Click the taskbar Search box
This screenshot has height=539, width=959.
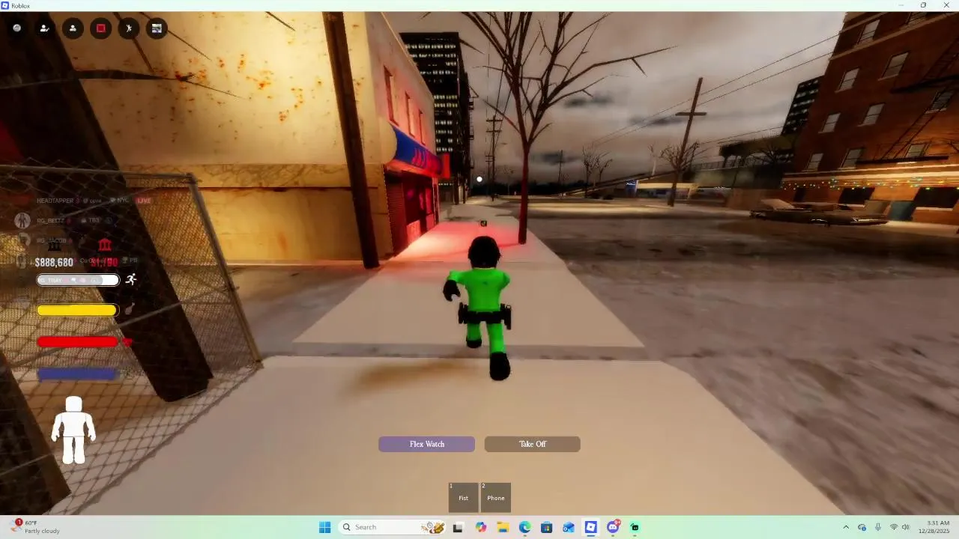pos(393,527)
